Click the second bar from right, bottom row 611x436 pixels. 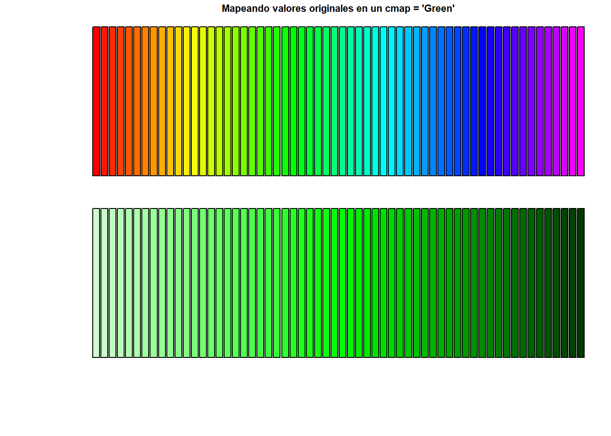[x=572, y=283]
